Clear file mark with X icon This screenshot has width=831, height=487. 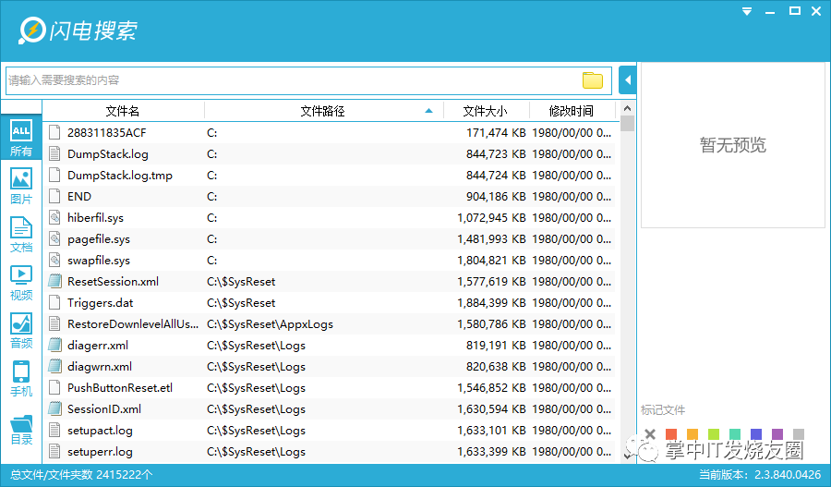pyautogui.click(x=650, y=434)
